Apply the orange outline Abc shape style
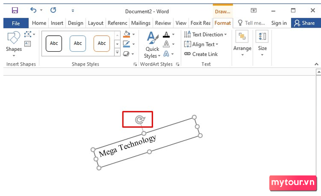Image resolution: width=321 pixels, height=196 pixels. (102, 44)
